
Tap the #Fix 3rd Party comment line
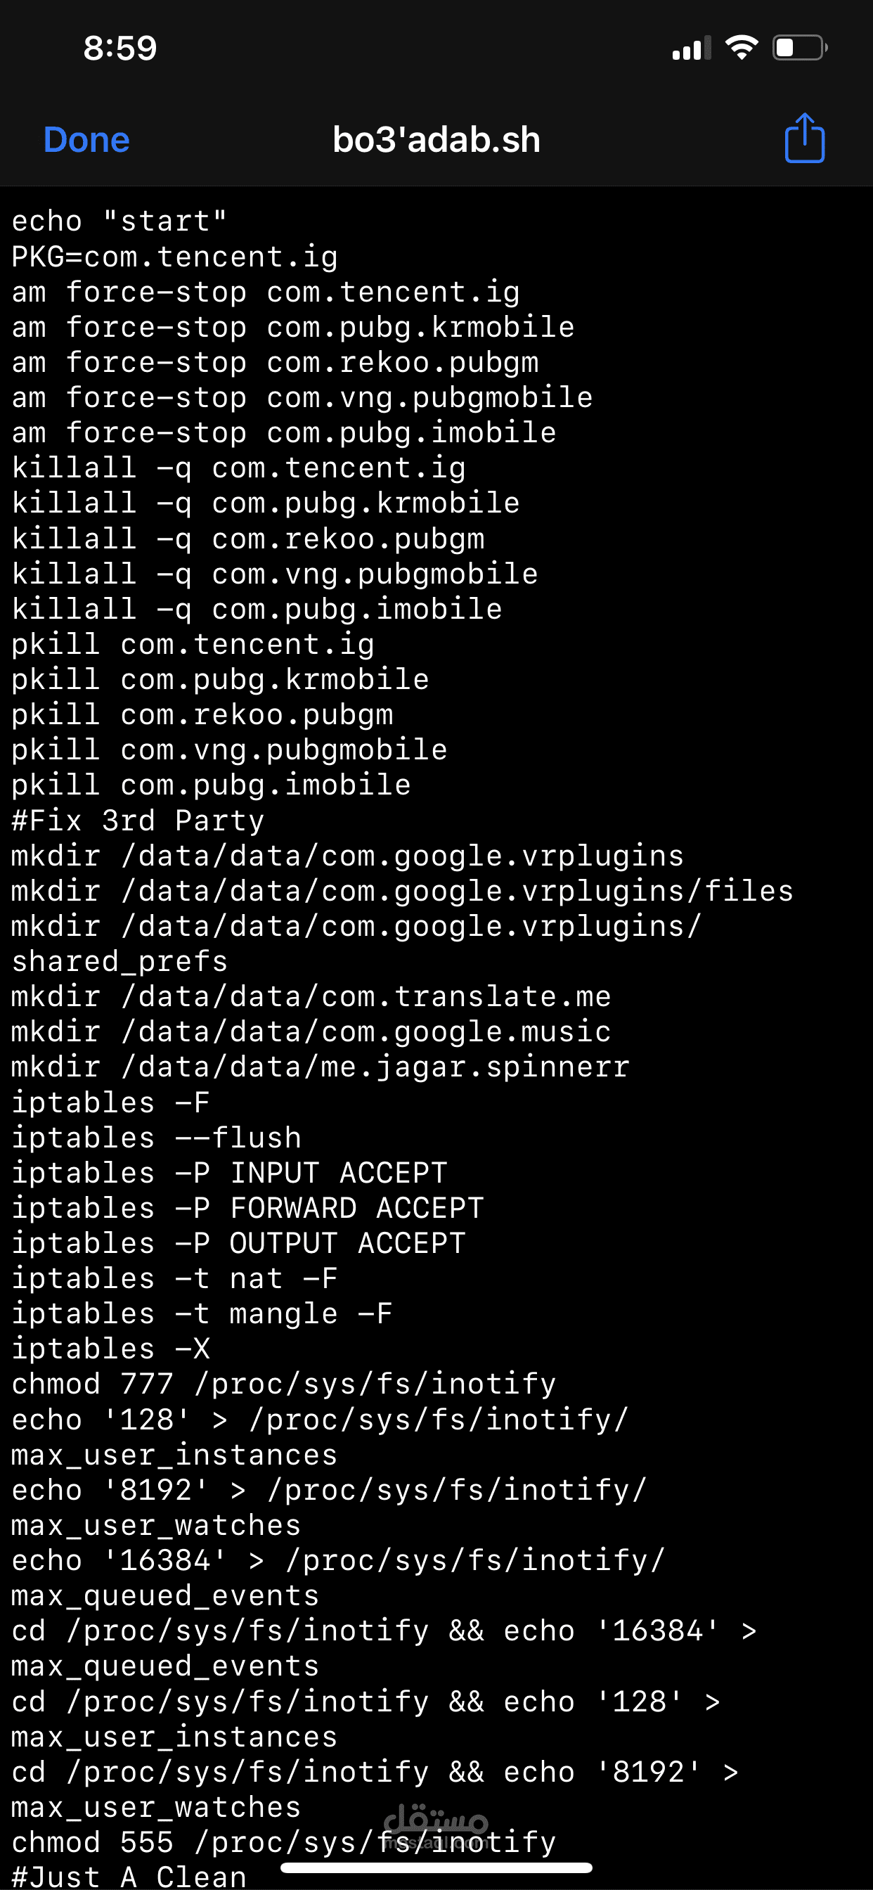point(138,821)
